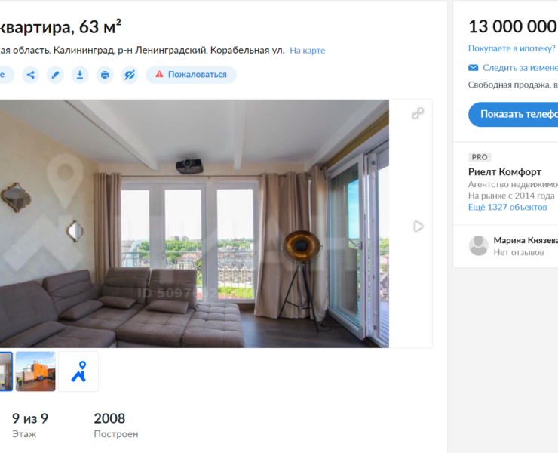Print the listing via the printer icon
The height and width of the screenshot is (453, 558).
pos(105,75)
